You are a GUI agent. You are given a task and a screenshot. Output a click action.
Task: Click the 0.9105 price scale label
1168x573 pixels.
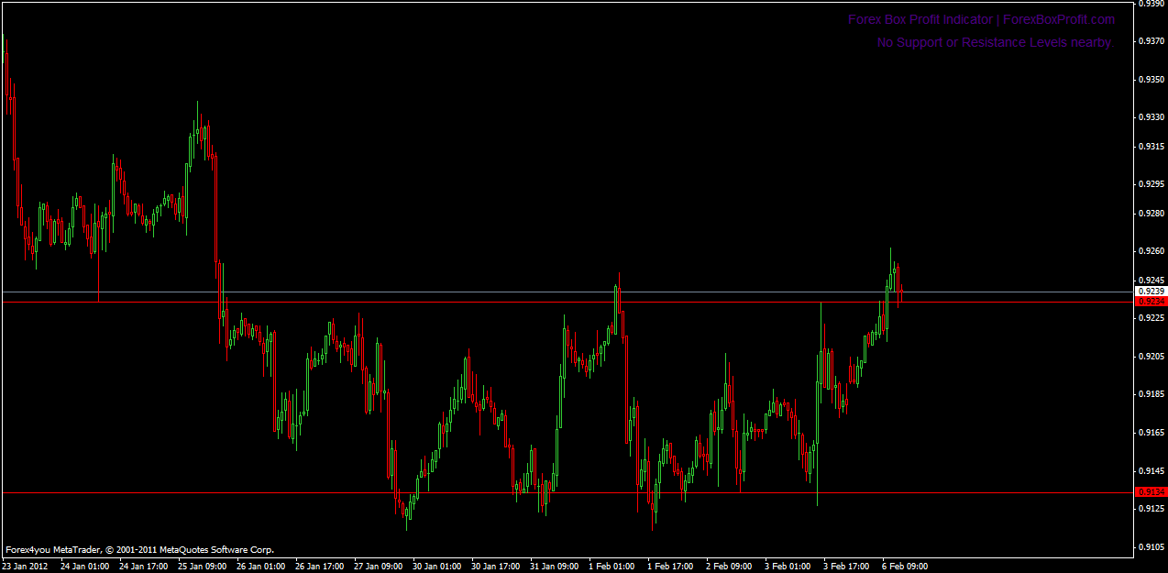click(1151, 546)
